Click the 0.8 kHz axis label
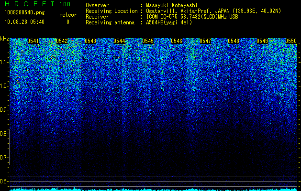Image resolution: width=301 pixels, height=191 pixels. tap(4, 134)
